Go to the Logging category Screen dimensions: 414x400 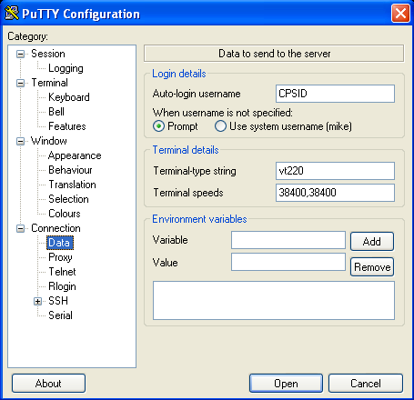tap(66, 68)
